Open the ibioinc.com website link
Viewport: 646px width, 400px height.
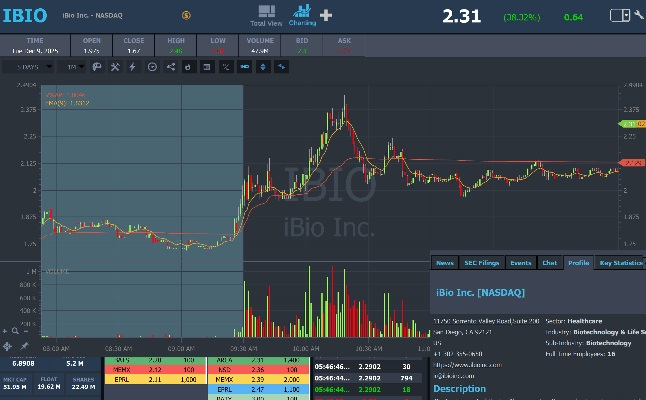click(x=467, y=365)
